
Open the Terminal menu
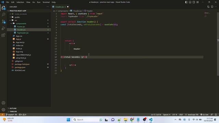[46, 2]
